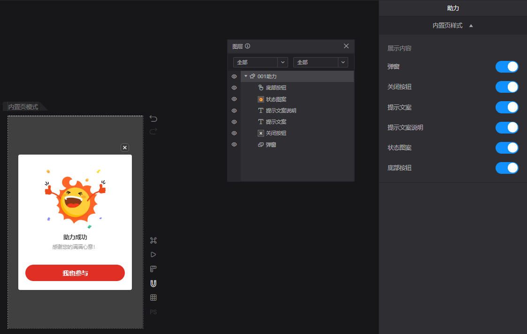Click the info icon beside 图层 title
The height and width of the screenshot is (334, 527).
tap(247, 46)
